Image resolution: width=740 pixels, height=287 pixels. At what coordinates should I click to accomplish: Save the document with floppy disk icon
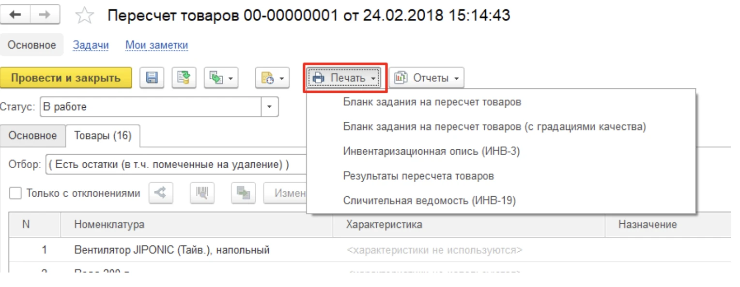pyautogui.click(x=152, y=78)
